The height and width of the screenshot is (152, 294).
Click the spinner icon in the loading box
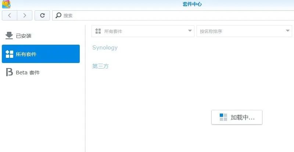[x=223, y=117]
